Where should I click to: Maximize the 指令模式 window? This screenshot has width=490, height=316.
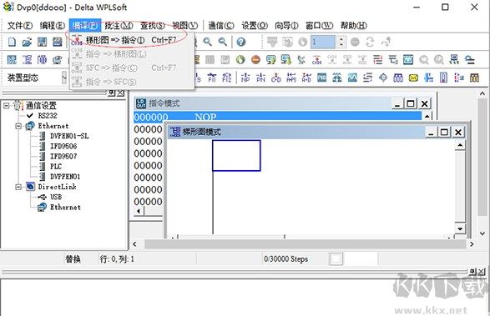411,103
